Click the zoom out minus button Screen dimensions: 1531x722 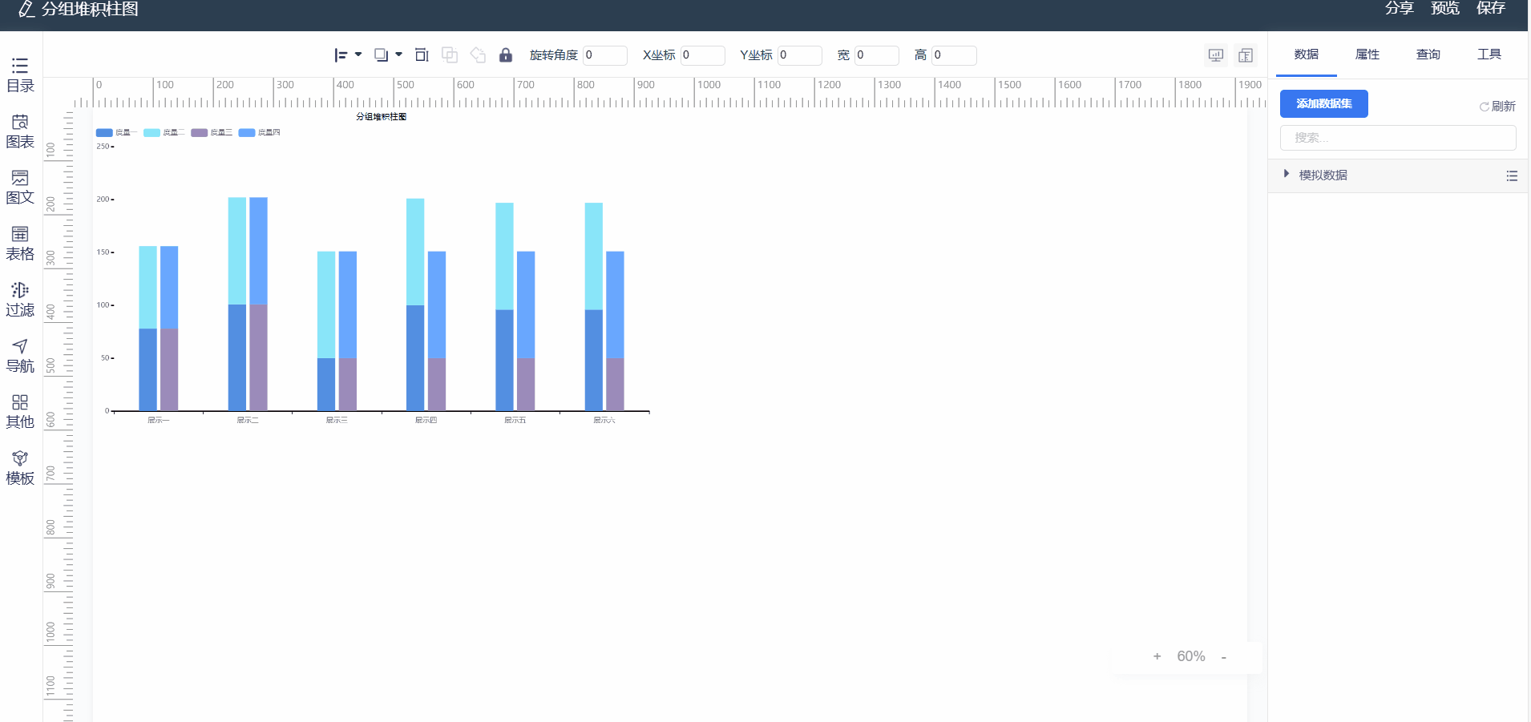click(x=1224, y=657)
